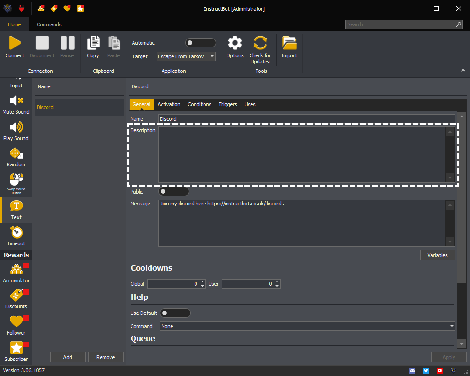
Task: Click the Name column header
Action: 44,86
